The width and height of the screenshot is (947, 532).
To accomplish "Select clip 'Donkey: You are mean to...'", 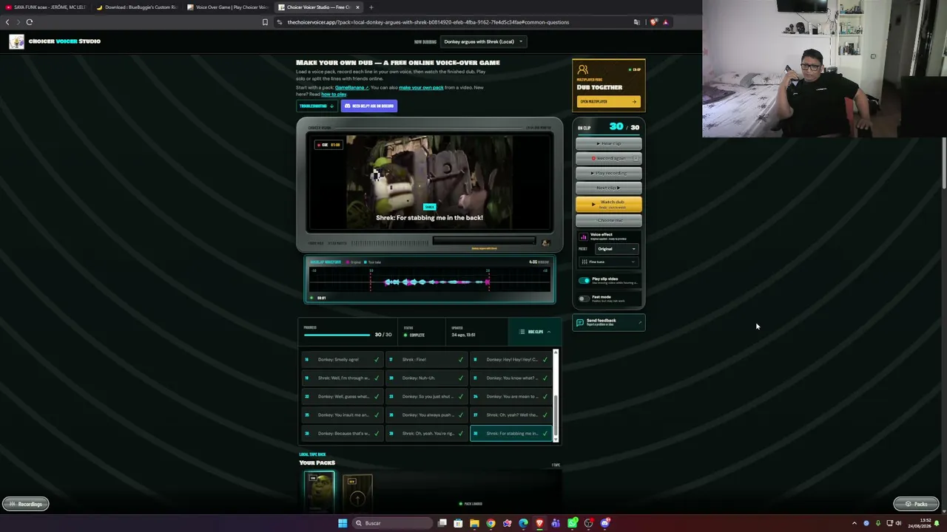I will [x=512, y=397].
